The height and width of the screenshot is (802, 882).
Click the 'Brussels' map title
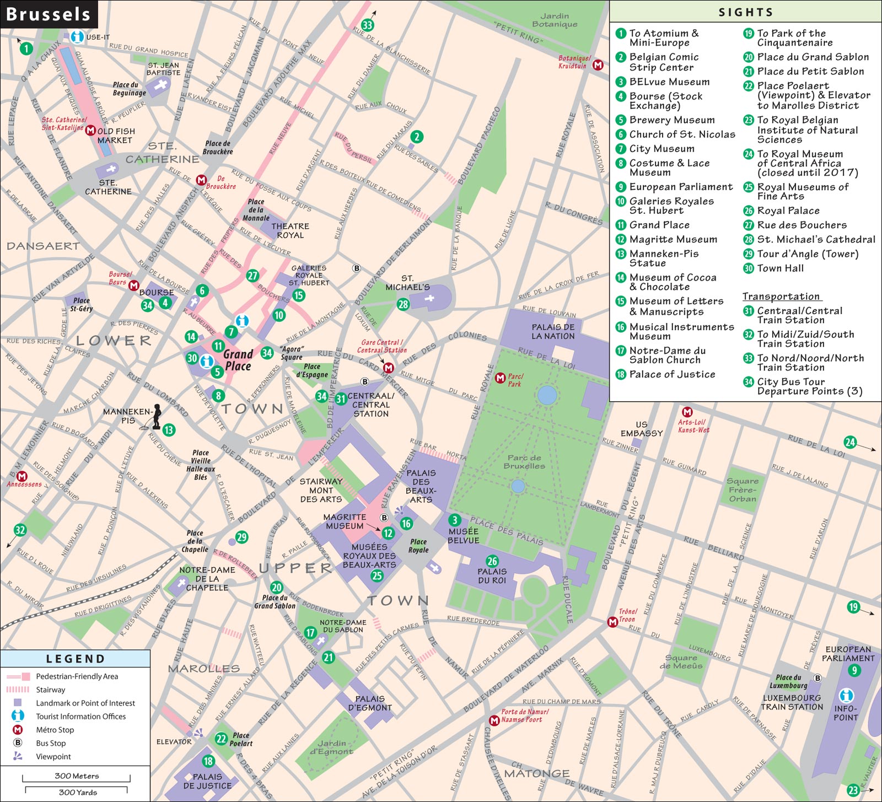(x=48, y=14)
